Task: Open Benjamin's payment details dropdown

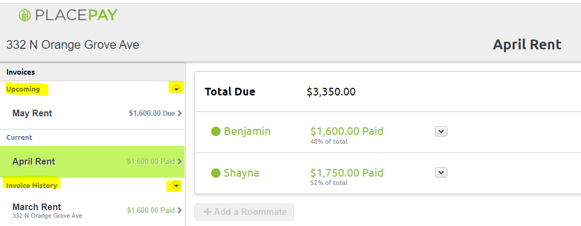Action: tap(441, 131)
